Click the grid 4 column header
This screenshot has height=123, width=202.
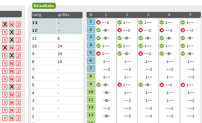click(x=169, y=15)
